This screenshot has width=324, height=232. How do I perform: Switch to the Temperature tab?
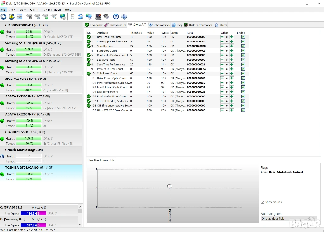point(115,25)
